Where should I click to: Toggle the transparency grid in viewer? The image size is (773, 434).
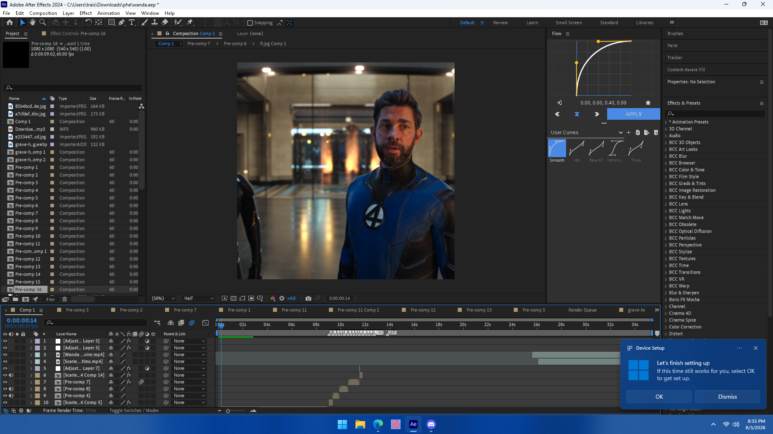tap(234, 298)
